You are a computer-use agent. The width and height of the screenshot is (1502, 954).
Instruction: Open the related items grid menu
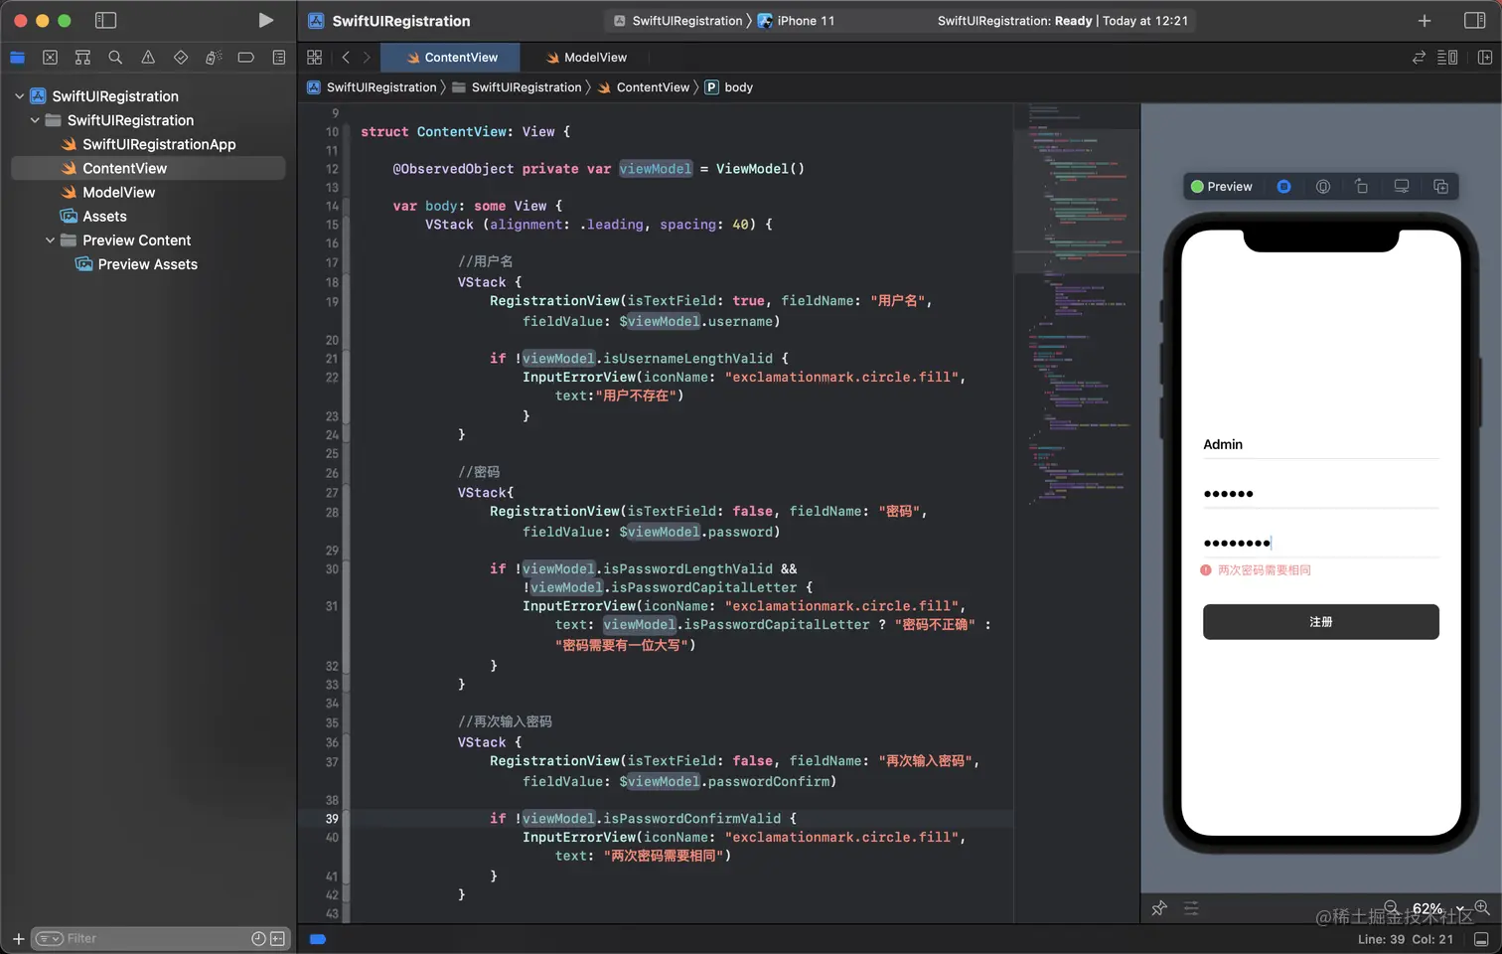coord(314,58)
